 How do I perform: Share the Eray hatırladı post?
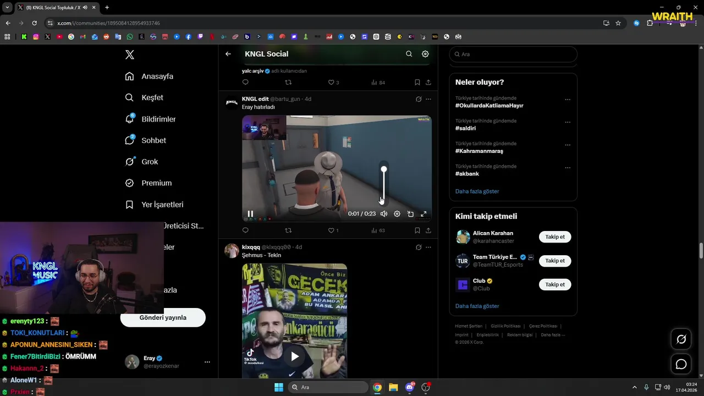(x=428, y=230)
